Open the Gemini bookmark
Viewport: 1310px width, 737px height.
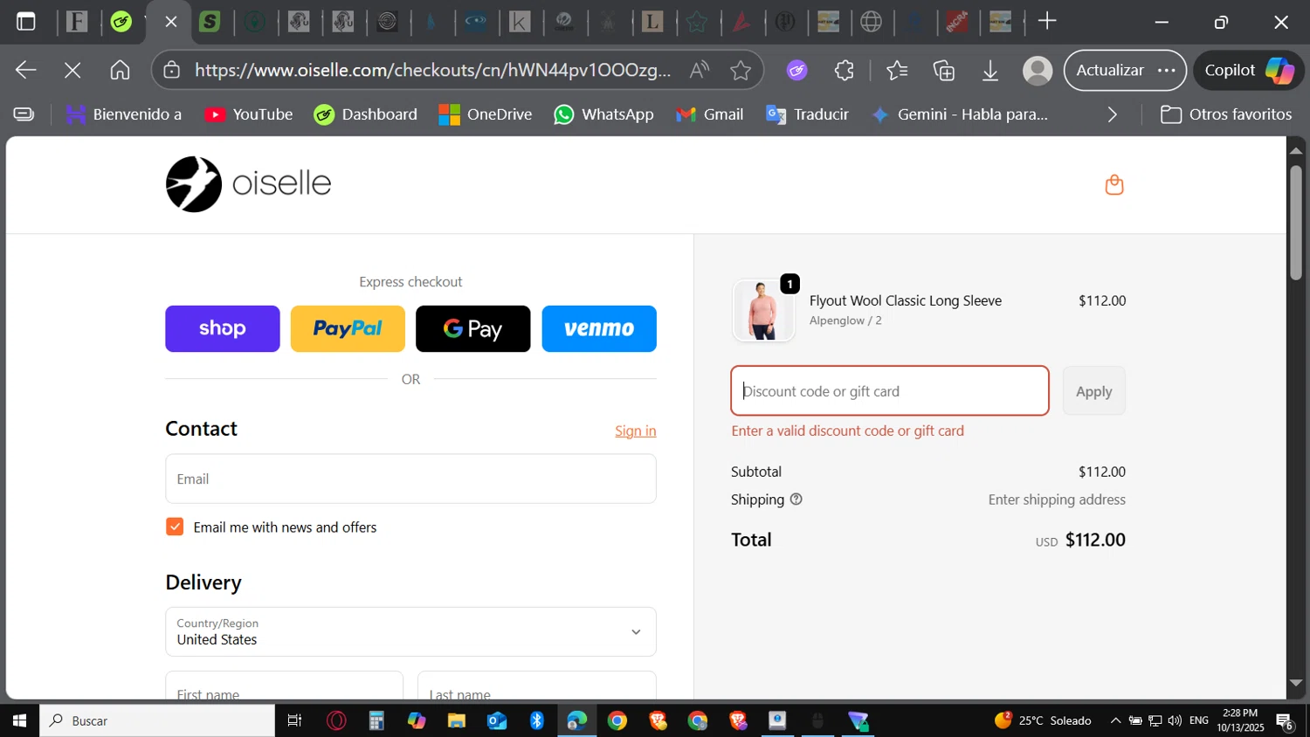tap(960, 114)
